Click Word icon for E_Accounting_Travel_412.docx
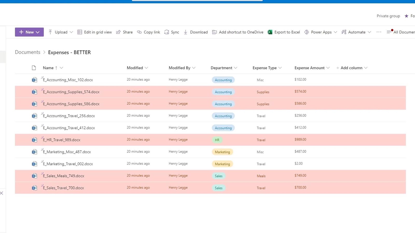Screen dimensions: 415x233 (34, 128)
